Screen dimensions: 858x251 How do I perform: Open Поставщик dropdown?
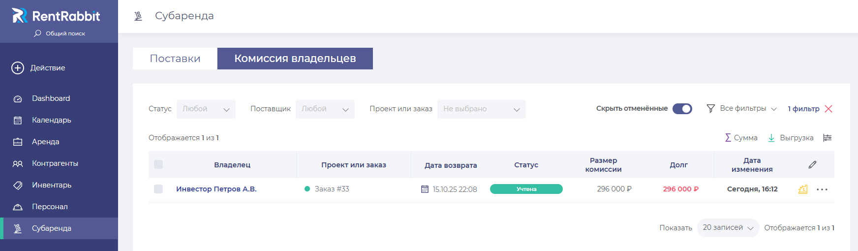pos(325,109)
